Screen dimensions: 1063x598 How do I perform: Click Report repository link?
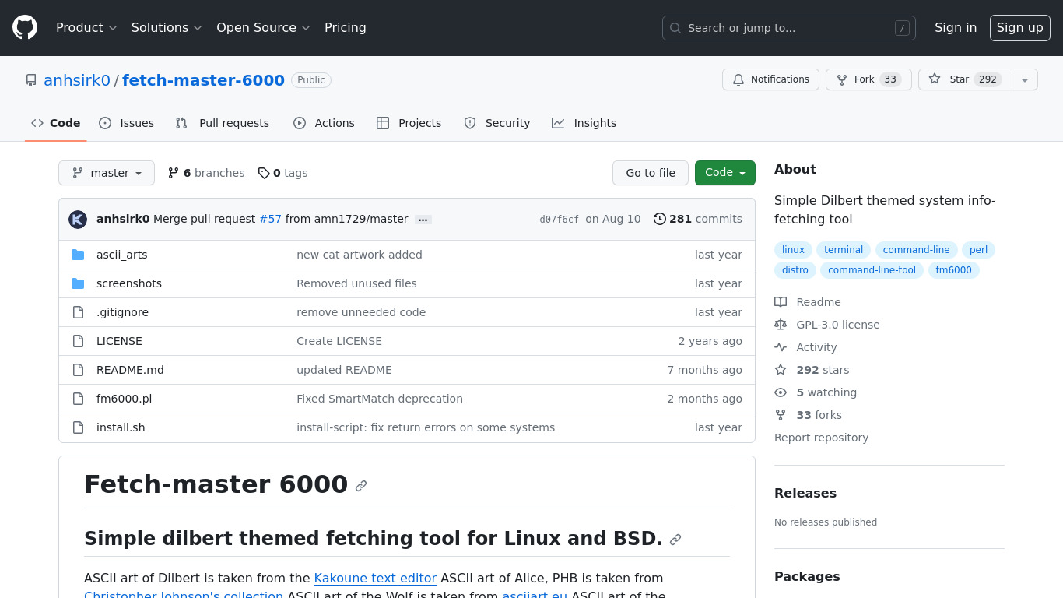pyautogui.click(x=821, y=438)
